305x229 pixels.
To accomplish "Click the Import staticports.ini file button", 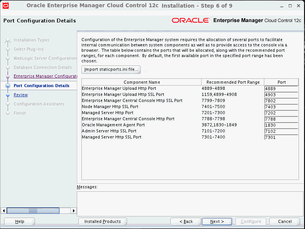I will 111,70.
